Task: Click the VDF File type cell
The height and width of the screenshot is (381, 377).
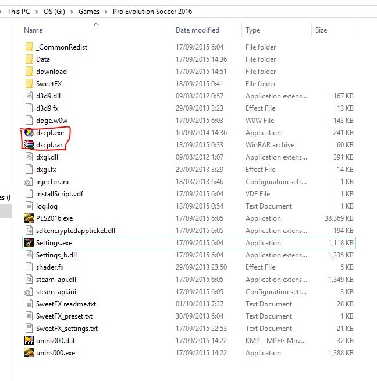Action: 258,194
